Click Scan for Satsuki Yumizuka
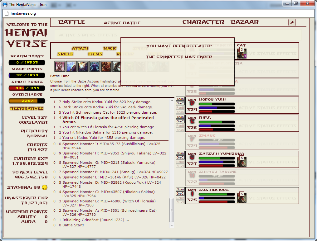Image resolution: width=317 pixels, height=241 pixels. (180, 153)
